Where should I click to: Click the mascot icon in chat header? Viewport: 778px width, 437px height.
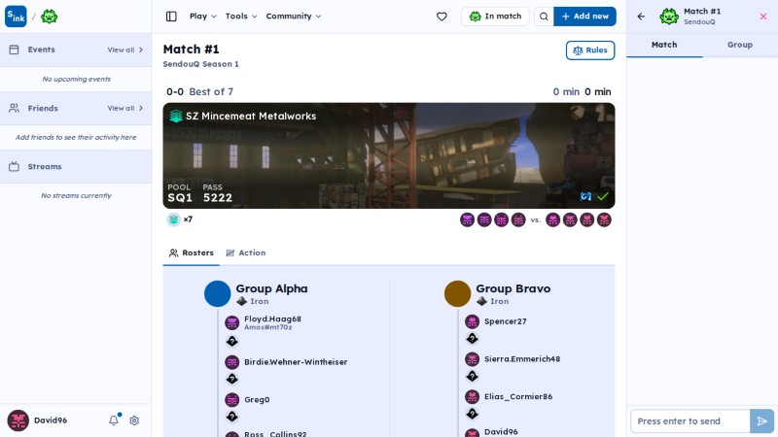tap(669, 17)
